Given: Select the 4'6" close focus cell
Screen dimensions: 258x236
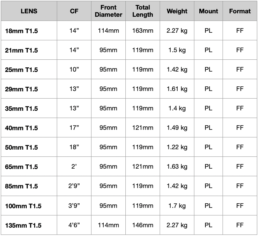Looking at the screenshot, I should tap(74, 225).
